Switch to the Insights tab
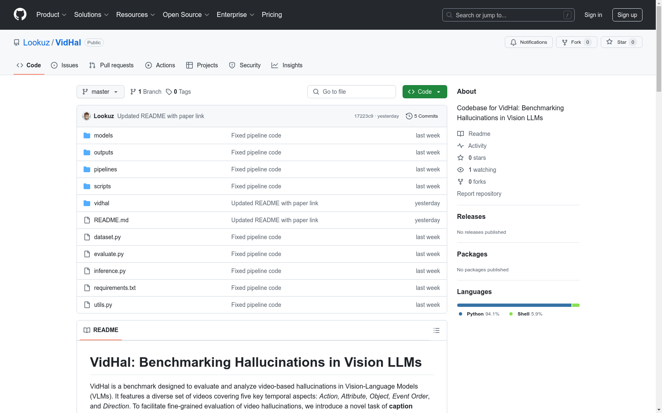This screenshot has height=413, width=662. click(287, 65)
